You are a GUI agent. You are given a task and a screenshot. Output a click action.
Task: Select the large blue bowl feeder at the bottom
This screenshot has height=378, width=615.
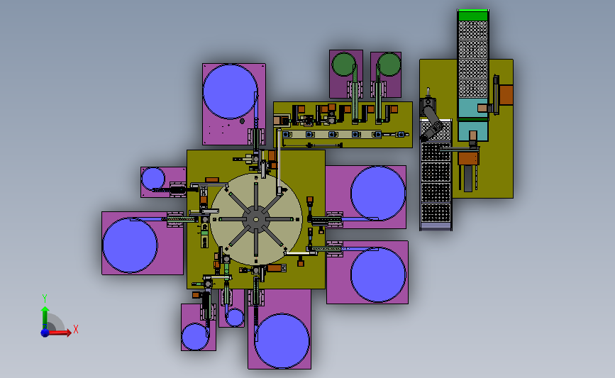coord(282,340)
